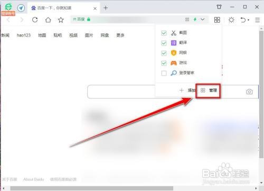264x191 pixels.
Task: Open a new tab with the plus button
Action: click(x=106, y=8)
